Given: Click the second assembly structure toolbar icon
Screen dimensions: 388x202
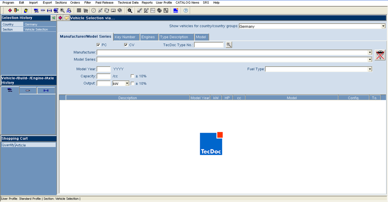Looking at the screenshot, I should point(146,10).
